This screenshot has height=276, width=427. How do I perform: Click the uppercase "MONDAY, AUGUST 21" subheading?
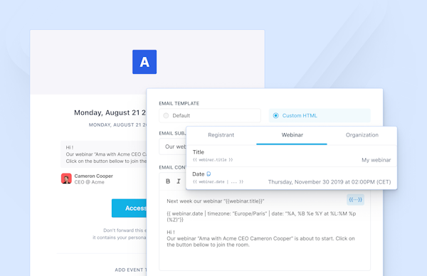(117, 125)
